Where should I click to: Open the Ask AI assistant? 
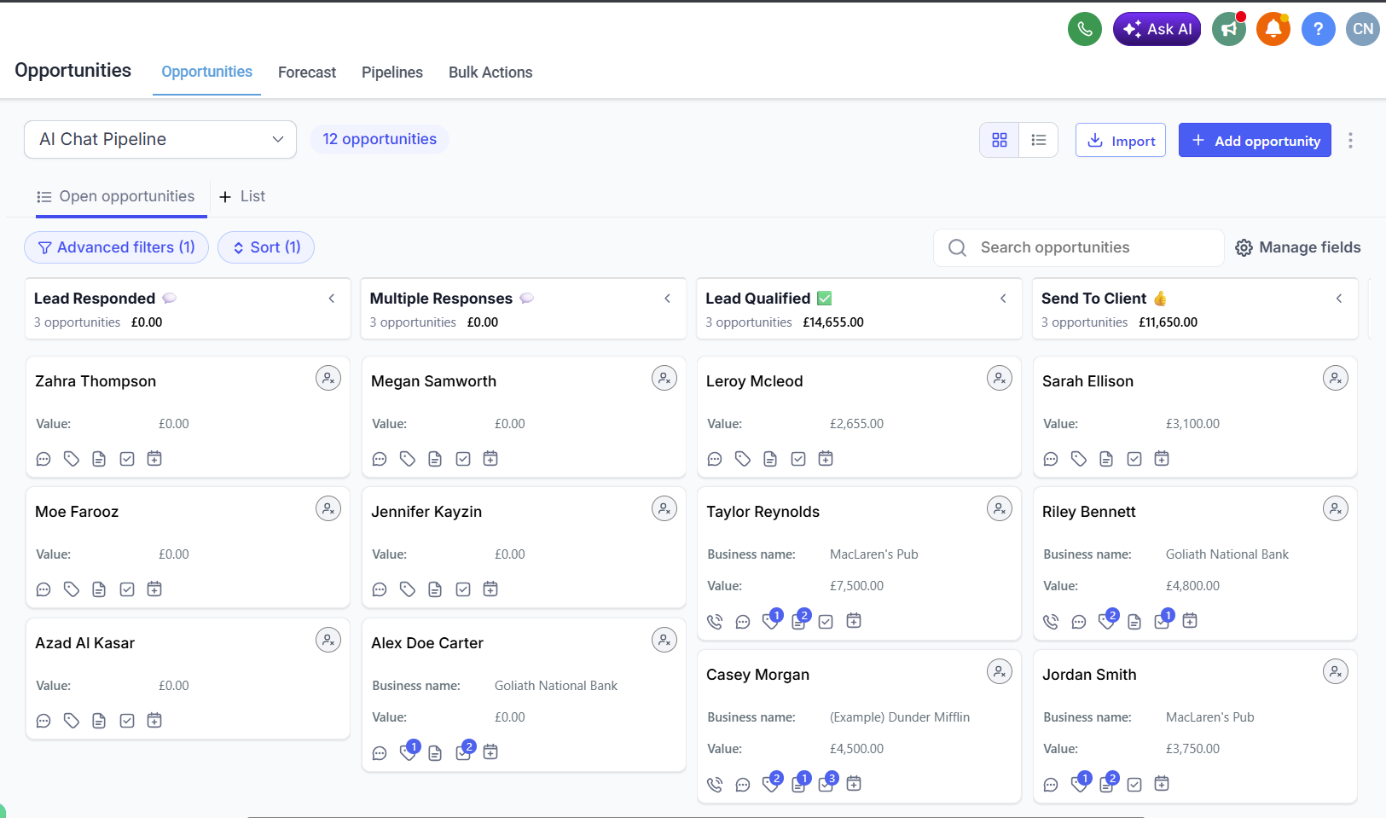(1157, 29)
